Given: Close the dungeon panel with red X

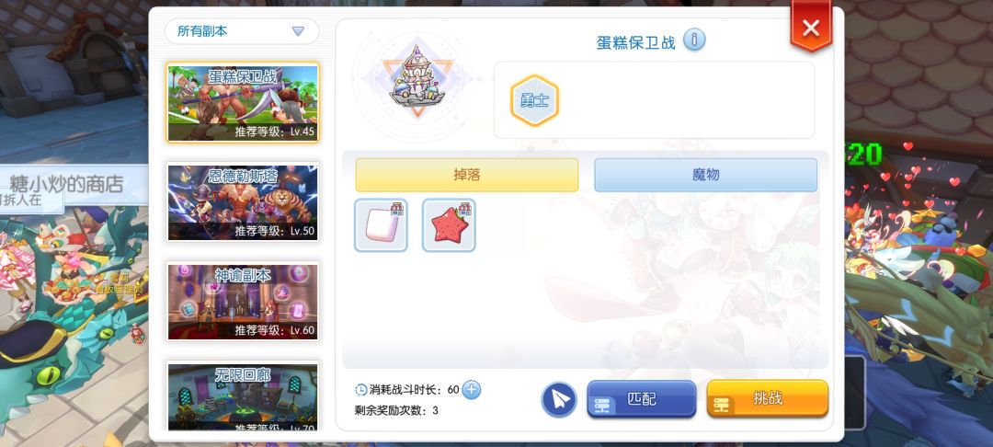Looking at the screenshot, I should [x=811, y=28].
